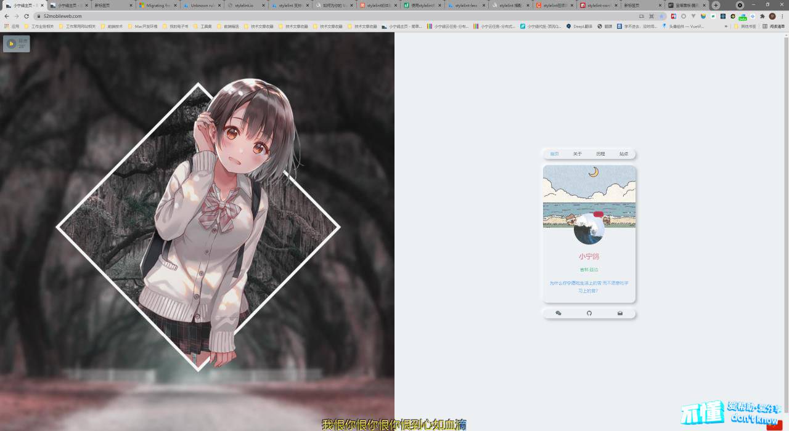The image size is (789, 431).
Task: Click the WeChat icon below profile card
Action: point(558,313)
